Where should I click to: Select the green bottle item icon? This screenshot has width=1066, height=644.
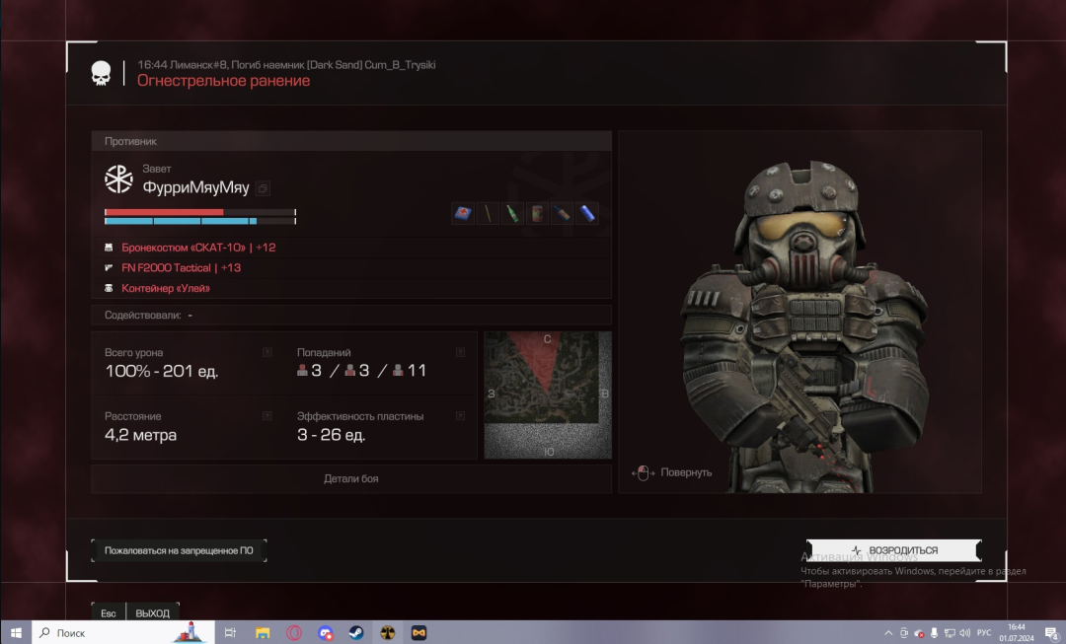512,213
